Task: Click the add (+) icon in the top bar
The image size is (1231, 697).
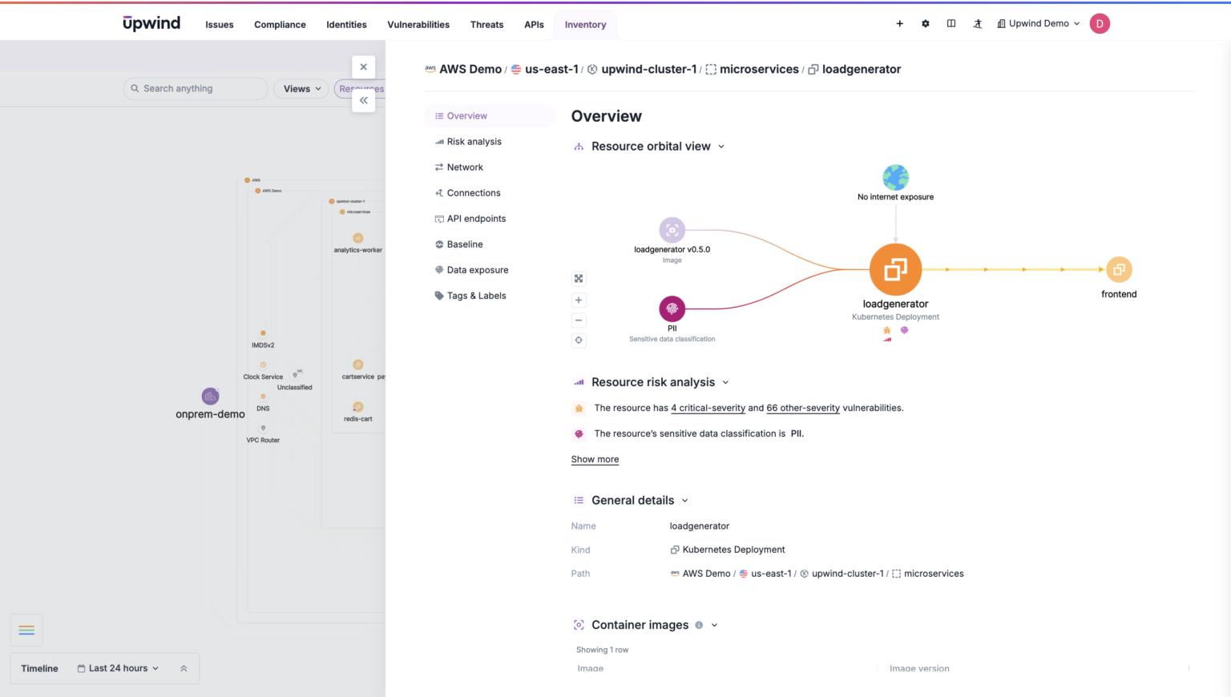Action: pyautogui.click(x=899, y=23)
